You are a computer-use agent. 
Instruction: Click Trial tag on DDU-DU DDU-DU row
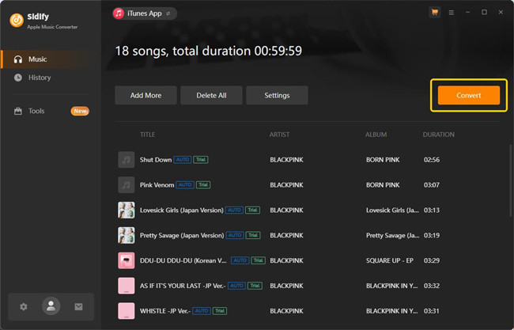coord(259,260)
